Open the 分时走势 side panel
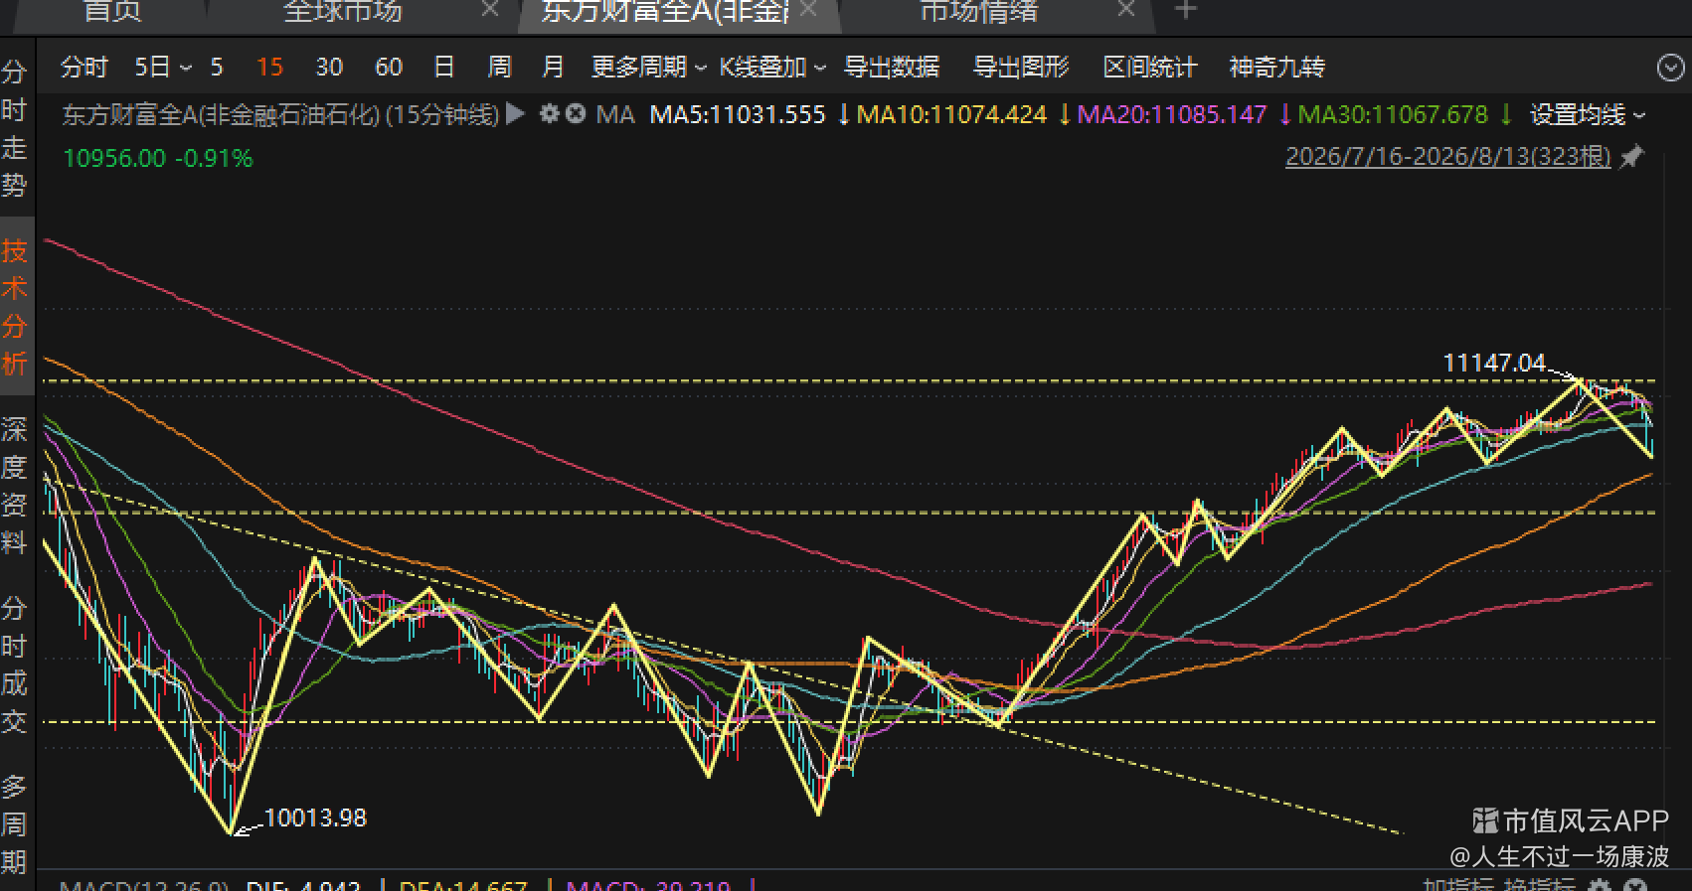The height and width of the screenshot is (891, 1692). point(14,129)
